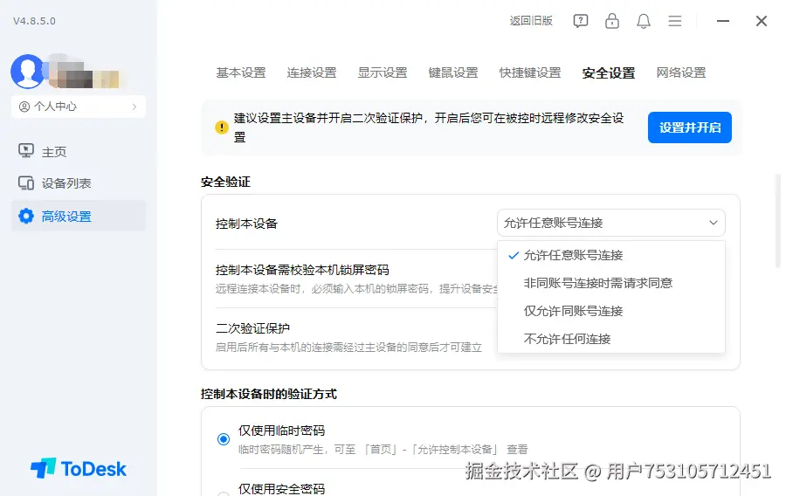Choose 不允许任何连接 option

611,339
